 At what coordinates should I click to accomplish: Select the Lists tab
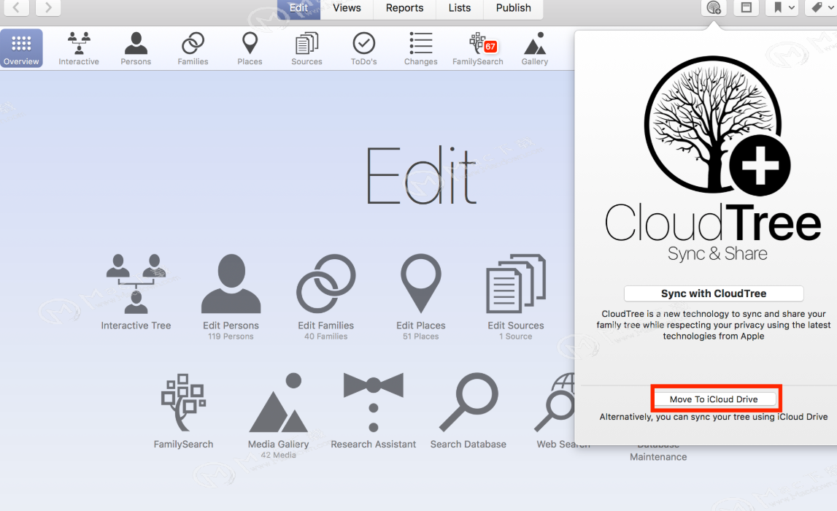pyautogui.click(x=460, y=8)
